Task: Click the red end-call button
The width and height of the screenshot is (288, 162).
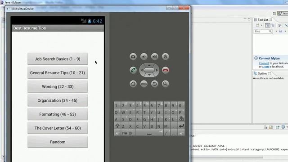Action: (165, 70)
